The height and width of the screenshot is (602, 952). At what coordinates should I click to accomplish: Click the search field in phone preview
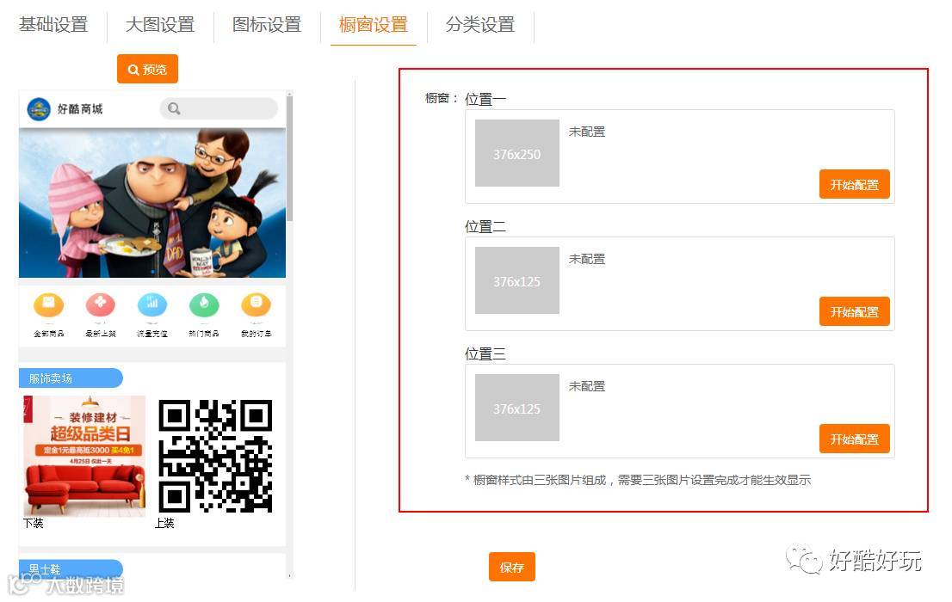[219, 108]
